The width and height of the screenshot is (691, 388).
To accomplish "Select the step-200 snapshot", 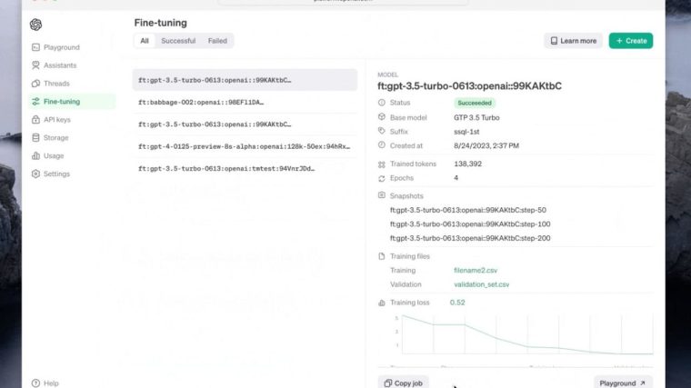I will pos(470,238).
